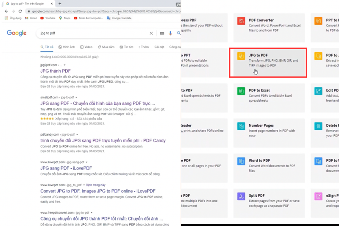Switch to the 'Video' tab
Image resolution: width=339 pixels, height=226 pixels.
86,47
